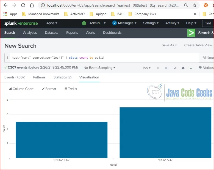
Task: Go to the Dashboards nav tab
Action: (112, 33)
